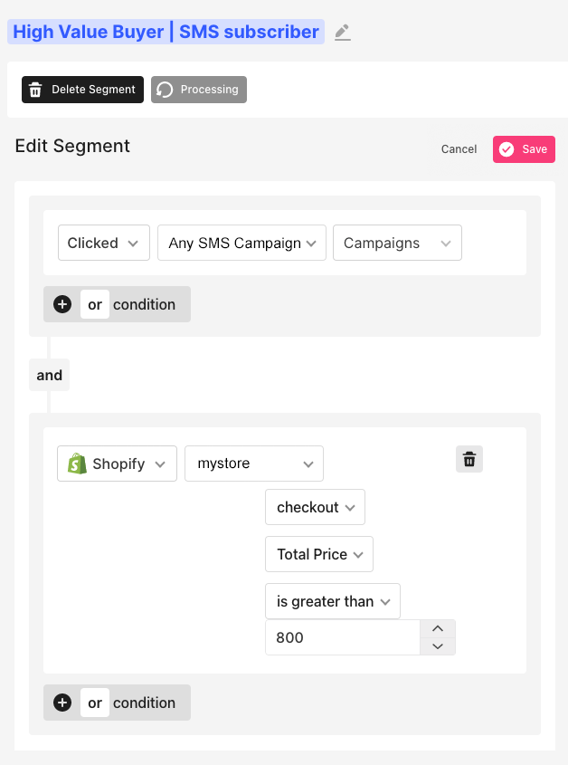The width and height of the screenshot is (568, 765).
Task: Click the plus icon in the second or-condition
Action: 62,703
